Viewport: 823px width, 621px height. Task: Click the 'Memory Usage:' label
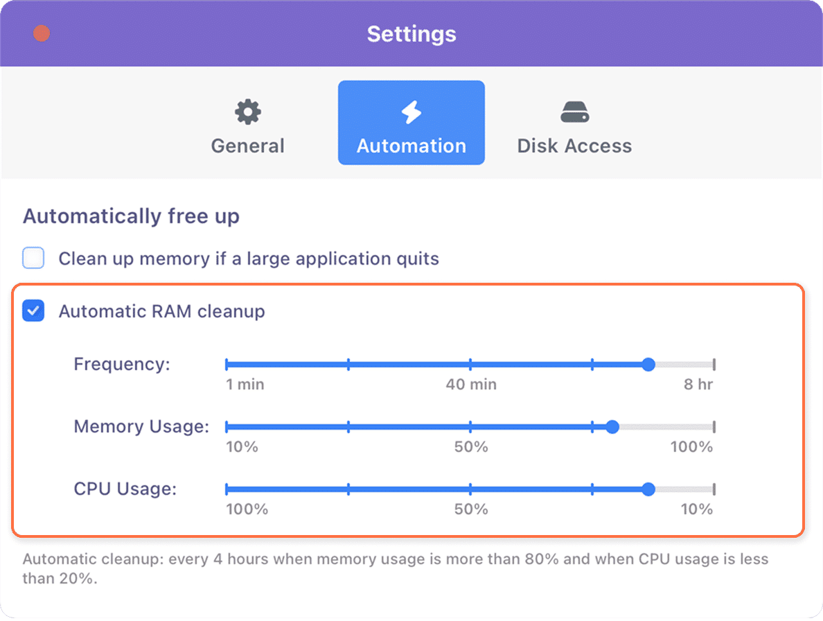coord(141,426)
